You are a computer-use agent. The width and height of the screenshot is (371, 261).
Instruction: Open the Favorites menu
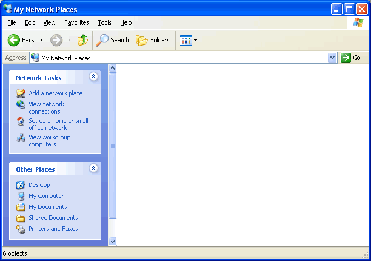coord(76,22)
